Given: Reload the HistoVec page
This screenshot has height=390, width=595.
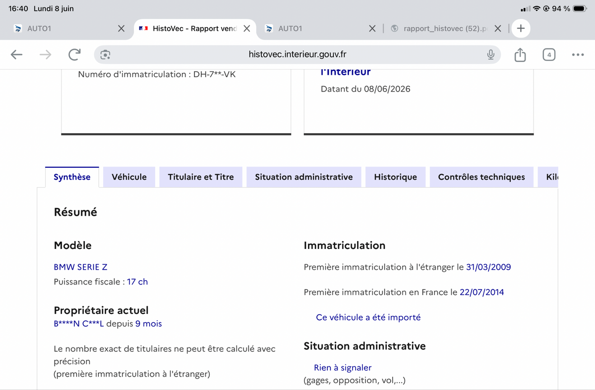Looking at the screenshot, I should (74, 55).
